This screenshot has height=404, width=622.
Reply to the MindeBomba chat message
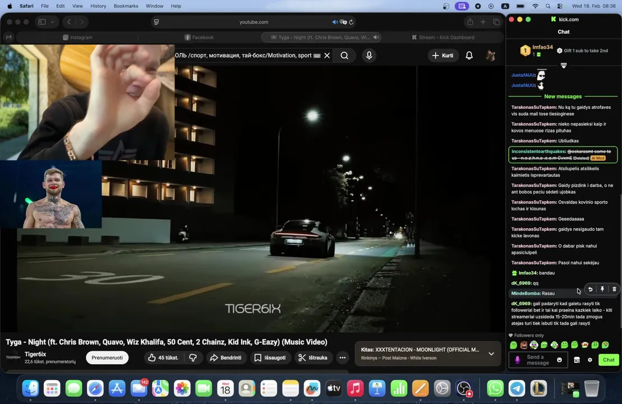click(x=590, y=290)
